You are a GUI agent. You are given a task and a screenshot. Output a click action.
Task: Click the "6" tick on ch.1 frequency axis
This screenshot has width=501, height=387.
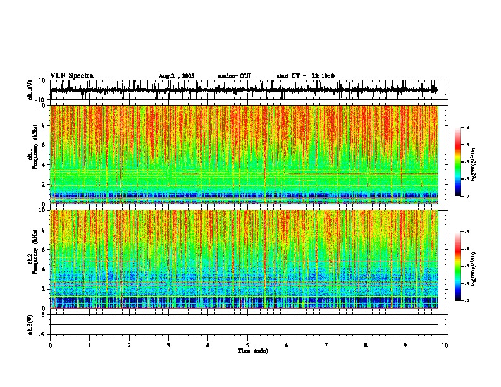coord(44,145)
